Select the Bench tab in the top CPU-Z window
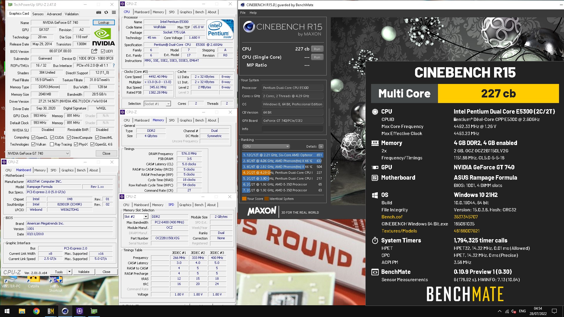The width and height of the screenshot is (564, 317). [x=199, y=12]
